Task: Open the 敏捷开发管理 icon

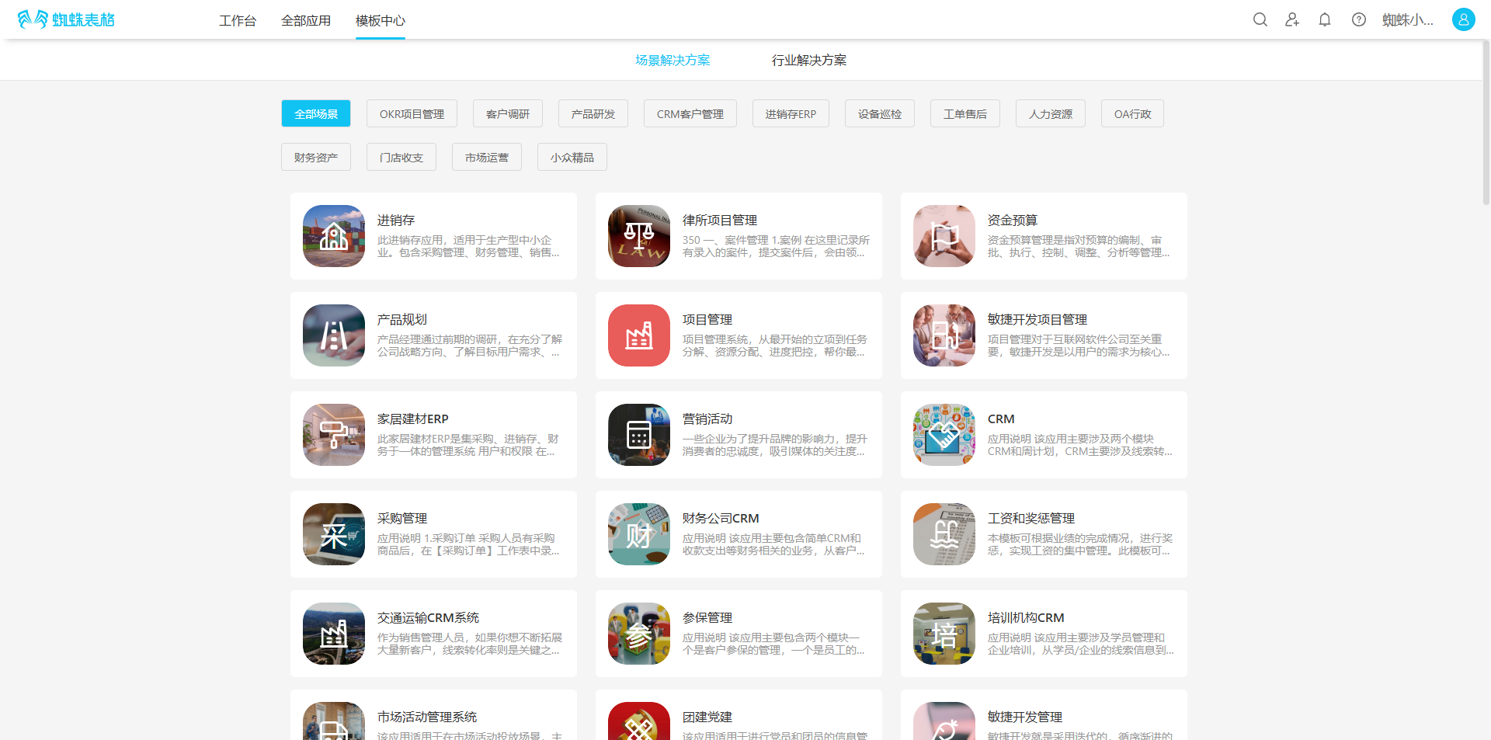Action: [x=944, y=721]
